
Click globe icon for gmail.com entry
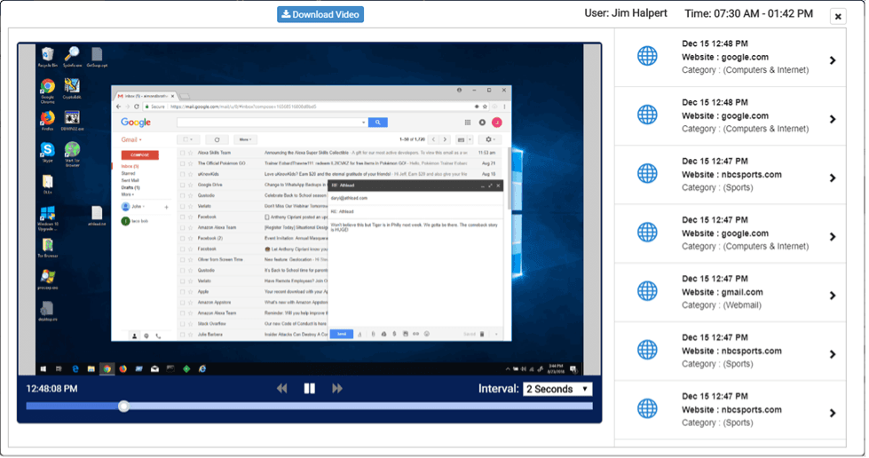(x=648, y=291)
